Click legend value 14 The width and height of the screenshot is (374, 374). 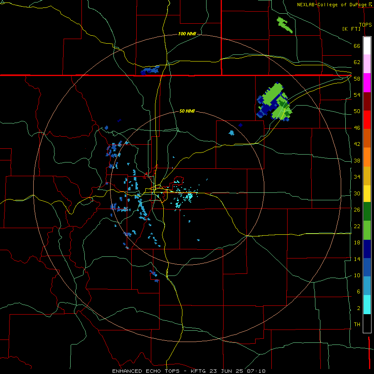(357, 259)
